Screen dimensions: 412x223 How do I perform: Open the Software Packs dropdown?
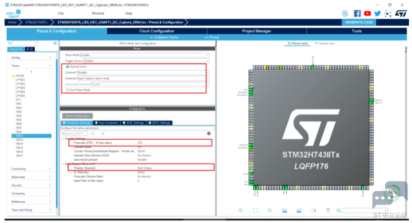164,37
